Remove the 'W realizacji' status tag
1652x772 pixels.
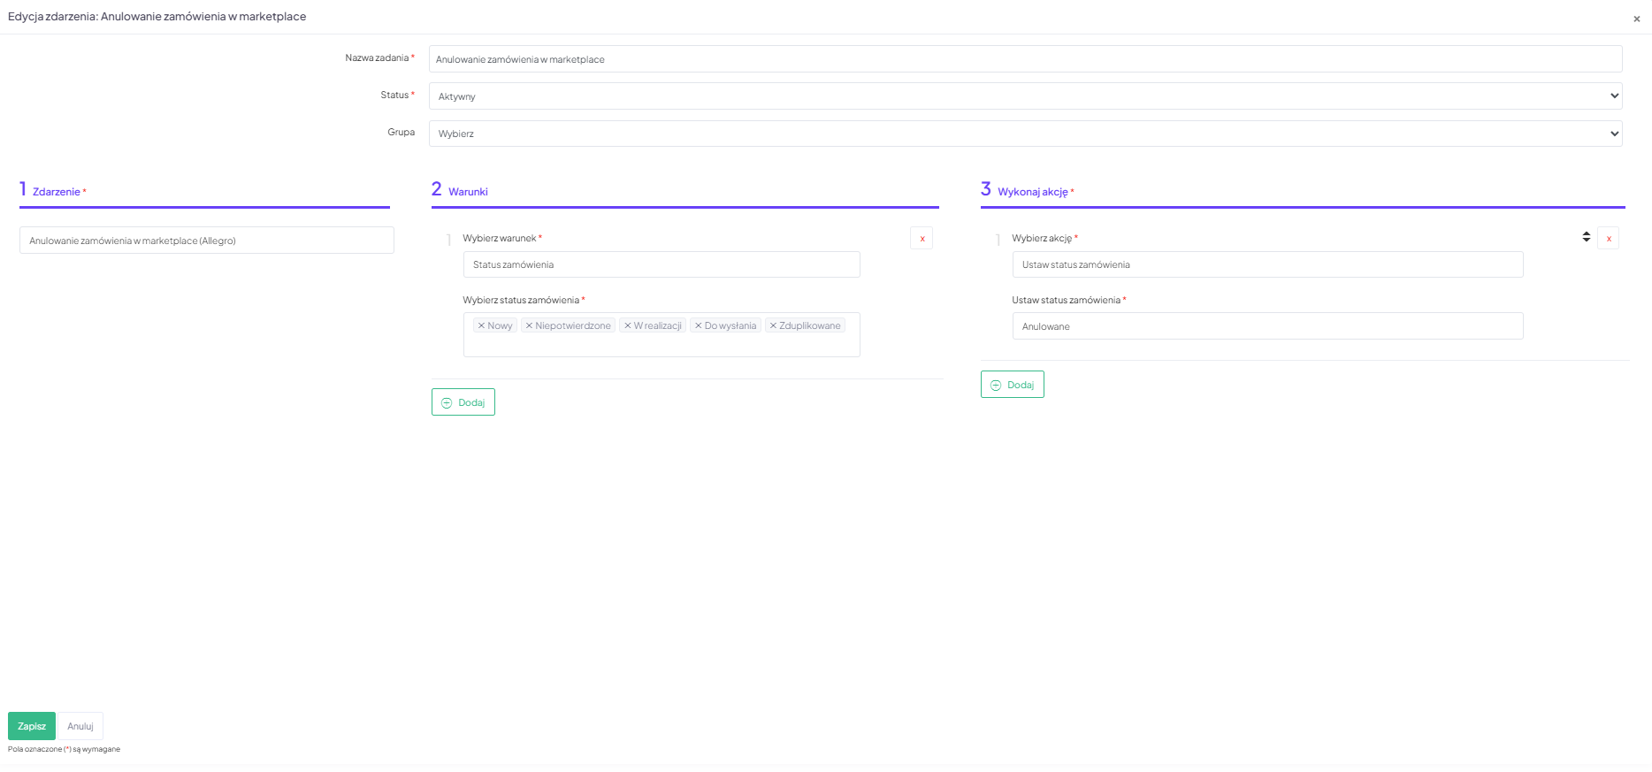tap(627, 326)
